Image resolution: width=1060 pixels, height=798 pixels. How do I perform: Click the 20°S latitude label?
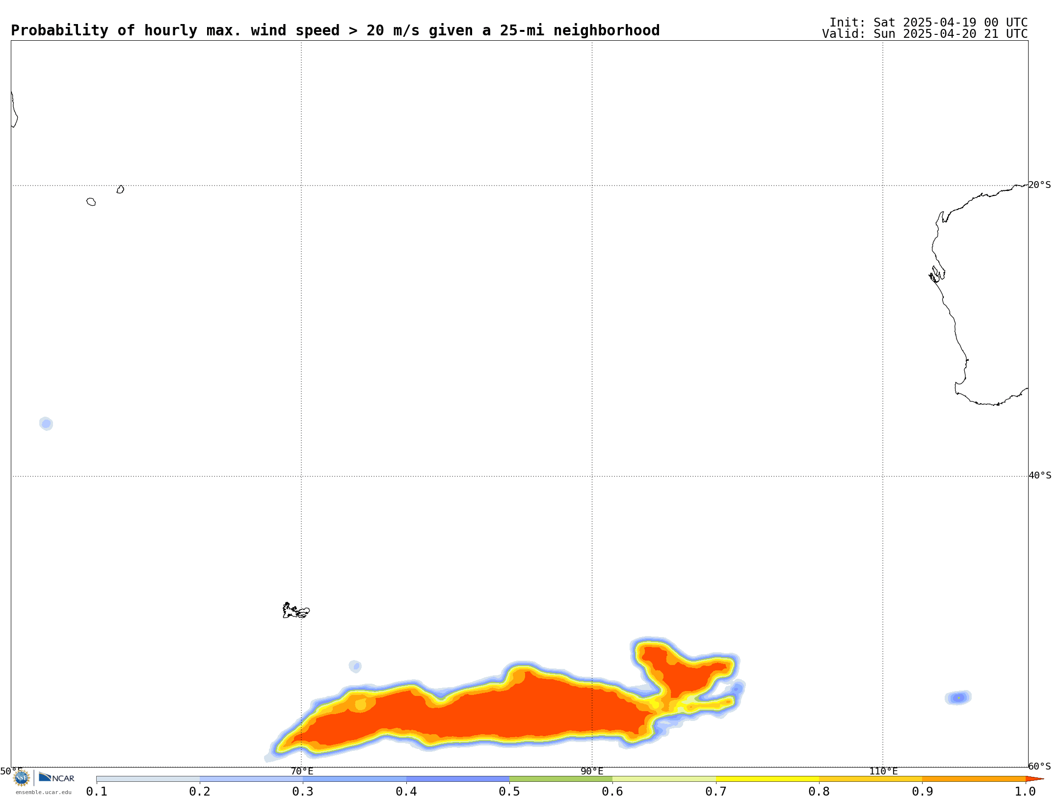click(x=1039, y=185)
